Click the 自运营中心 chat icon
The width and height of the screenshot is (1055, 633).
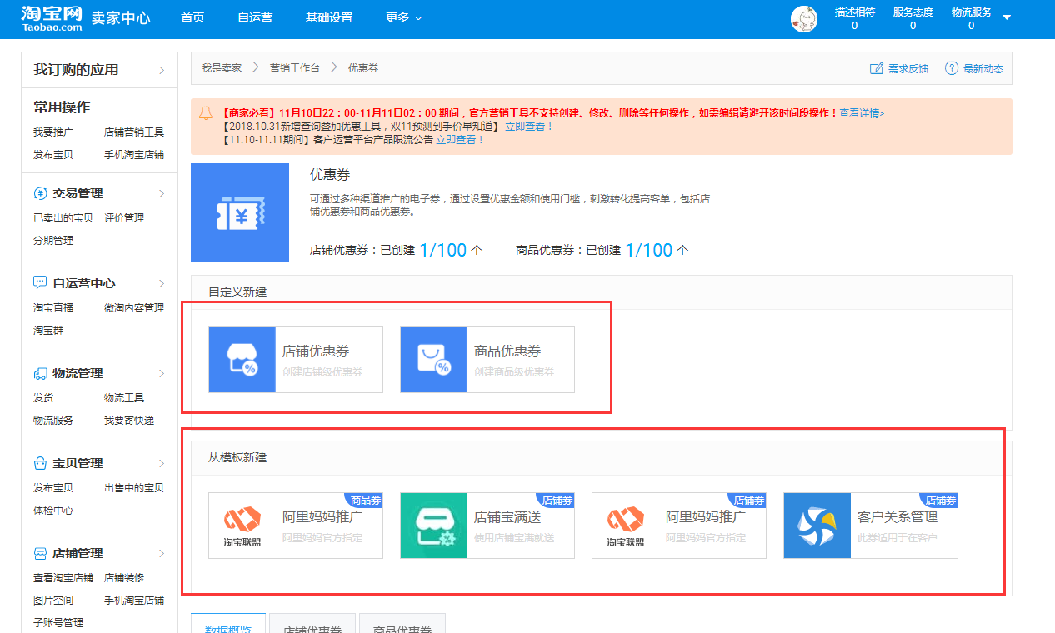pos(40,283)
